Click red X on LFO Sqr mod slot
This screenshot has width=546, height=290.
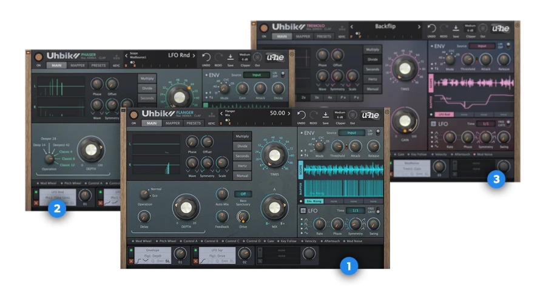195,261
